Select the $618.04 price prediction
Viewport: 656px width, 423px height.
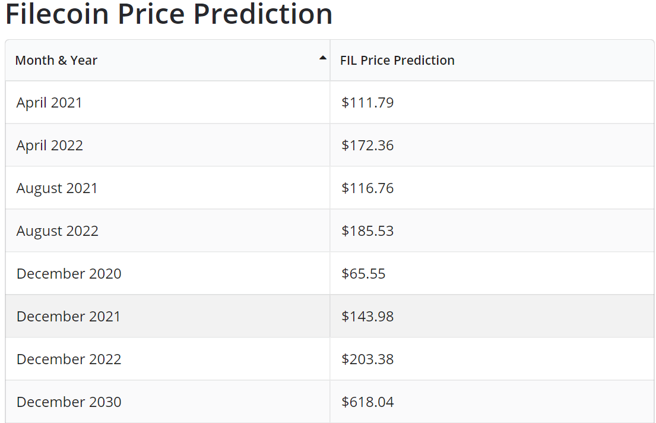click(x=367, y=402)
